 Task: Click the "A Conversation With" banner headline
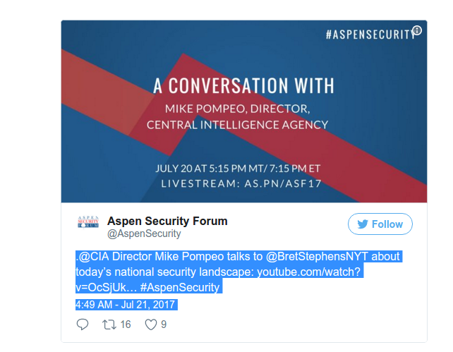(x=243, y=86)
